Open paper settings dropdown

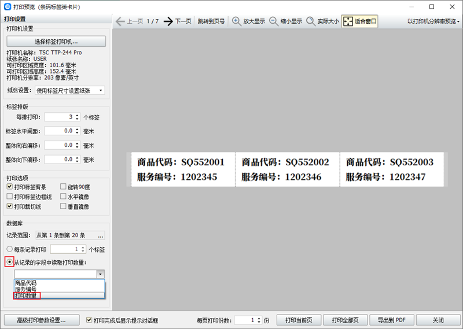[x=69, y=90]
